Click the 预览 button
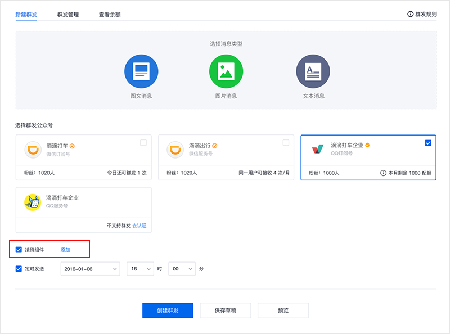 point(283,310)
